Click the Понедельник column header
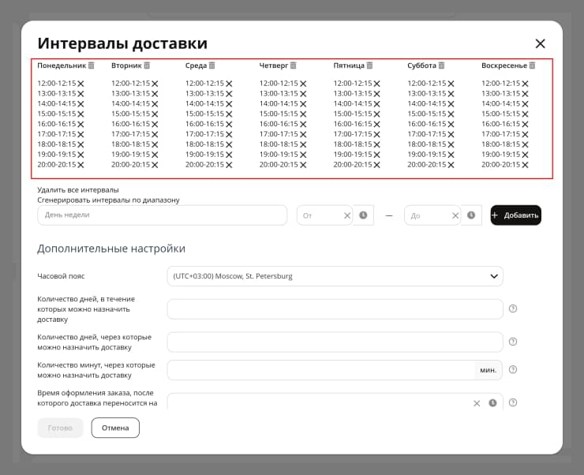 click(62, 65)
